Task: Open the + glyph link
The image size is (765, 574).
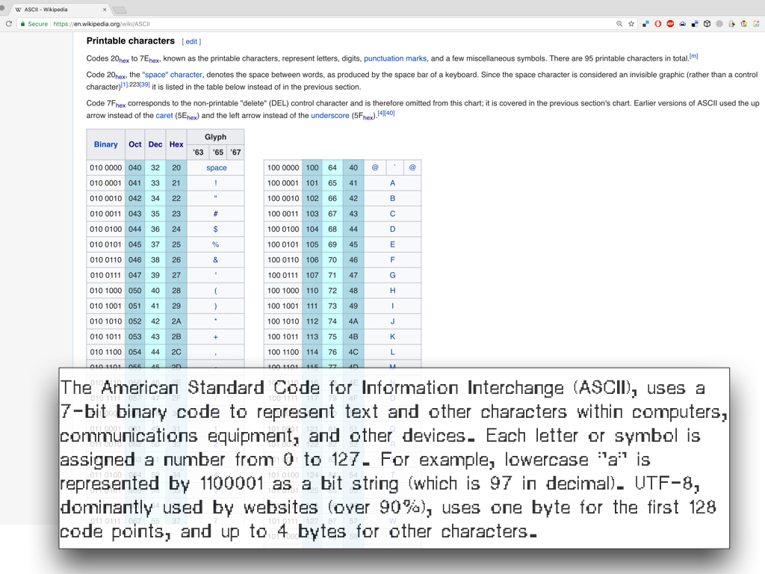Action: (216, 337)
